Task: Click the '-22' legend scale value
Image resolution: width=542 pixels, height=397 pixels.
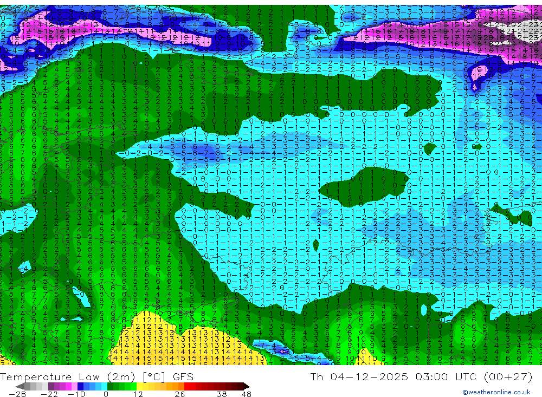Action: pos(49,394)
